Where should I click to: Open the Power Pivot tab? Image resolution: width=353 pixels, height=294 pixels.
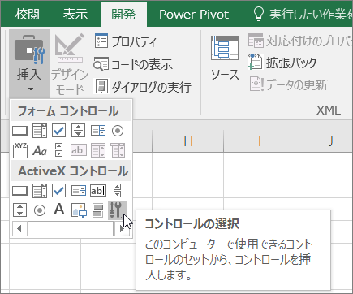tap(194, 15)
